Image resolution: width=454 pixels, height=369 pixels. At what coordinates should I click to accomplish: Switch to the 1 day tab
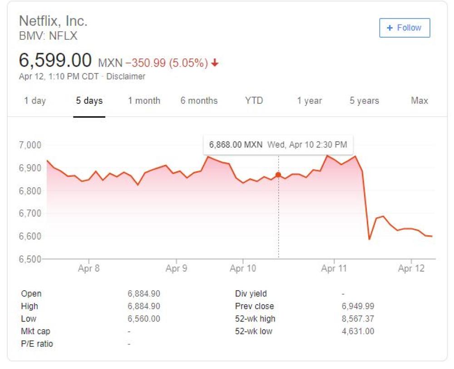[35, 101]
